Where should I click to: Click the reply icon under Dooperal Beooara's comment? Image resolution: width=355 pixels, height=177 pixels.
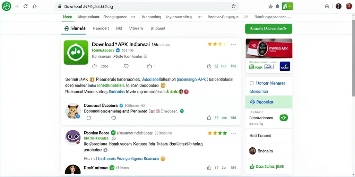[x=89, y=118]
